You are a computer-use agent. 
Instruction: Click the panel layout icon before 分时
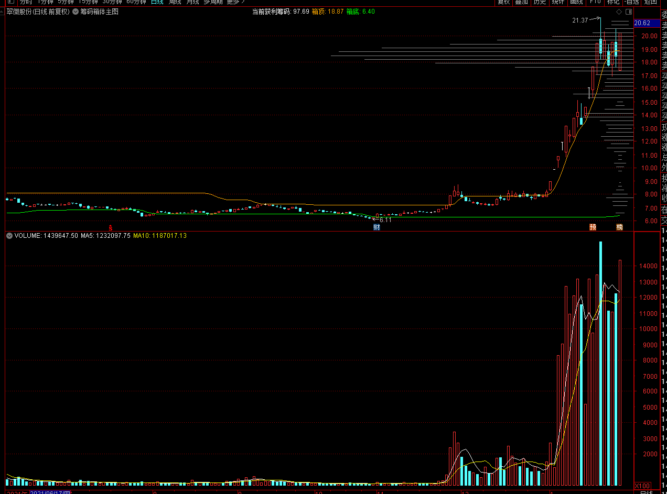point(10,2)
